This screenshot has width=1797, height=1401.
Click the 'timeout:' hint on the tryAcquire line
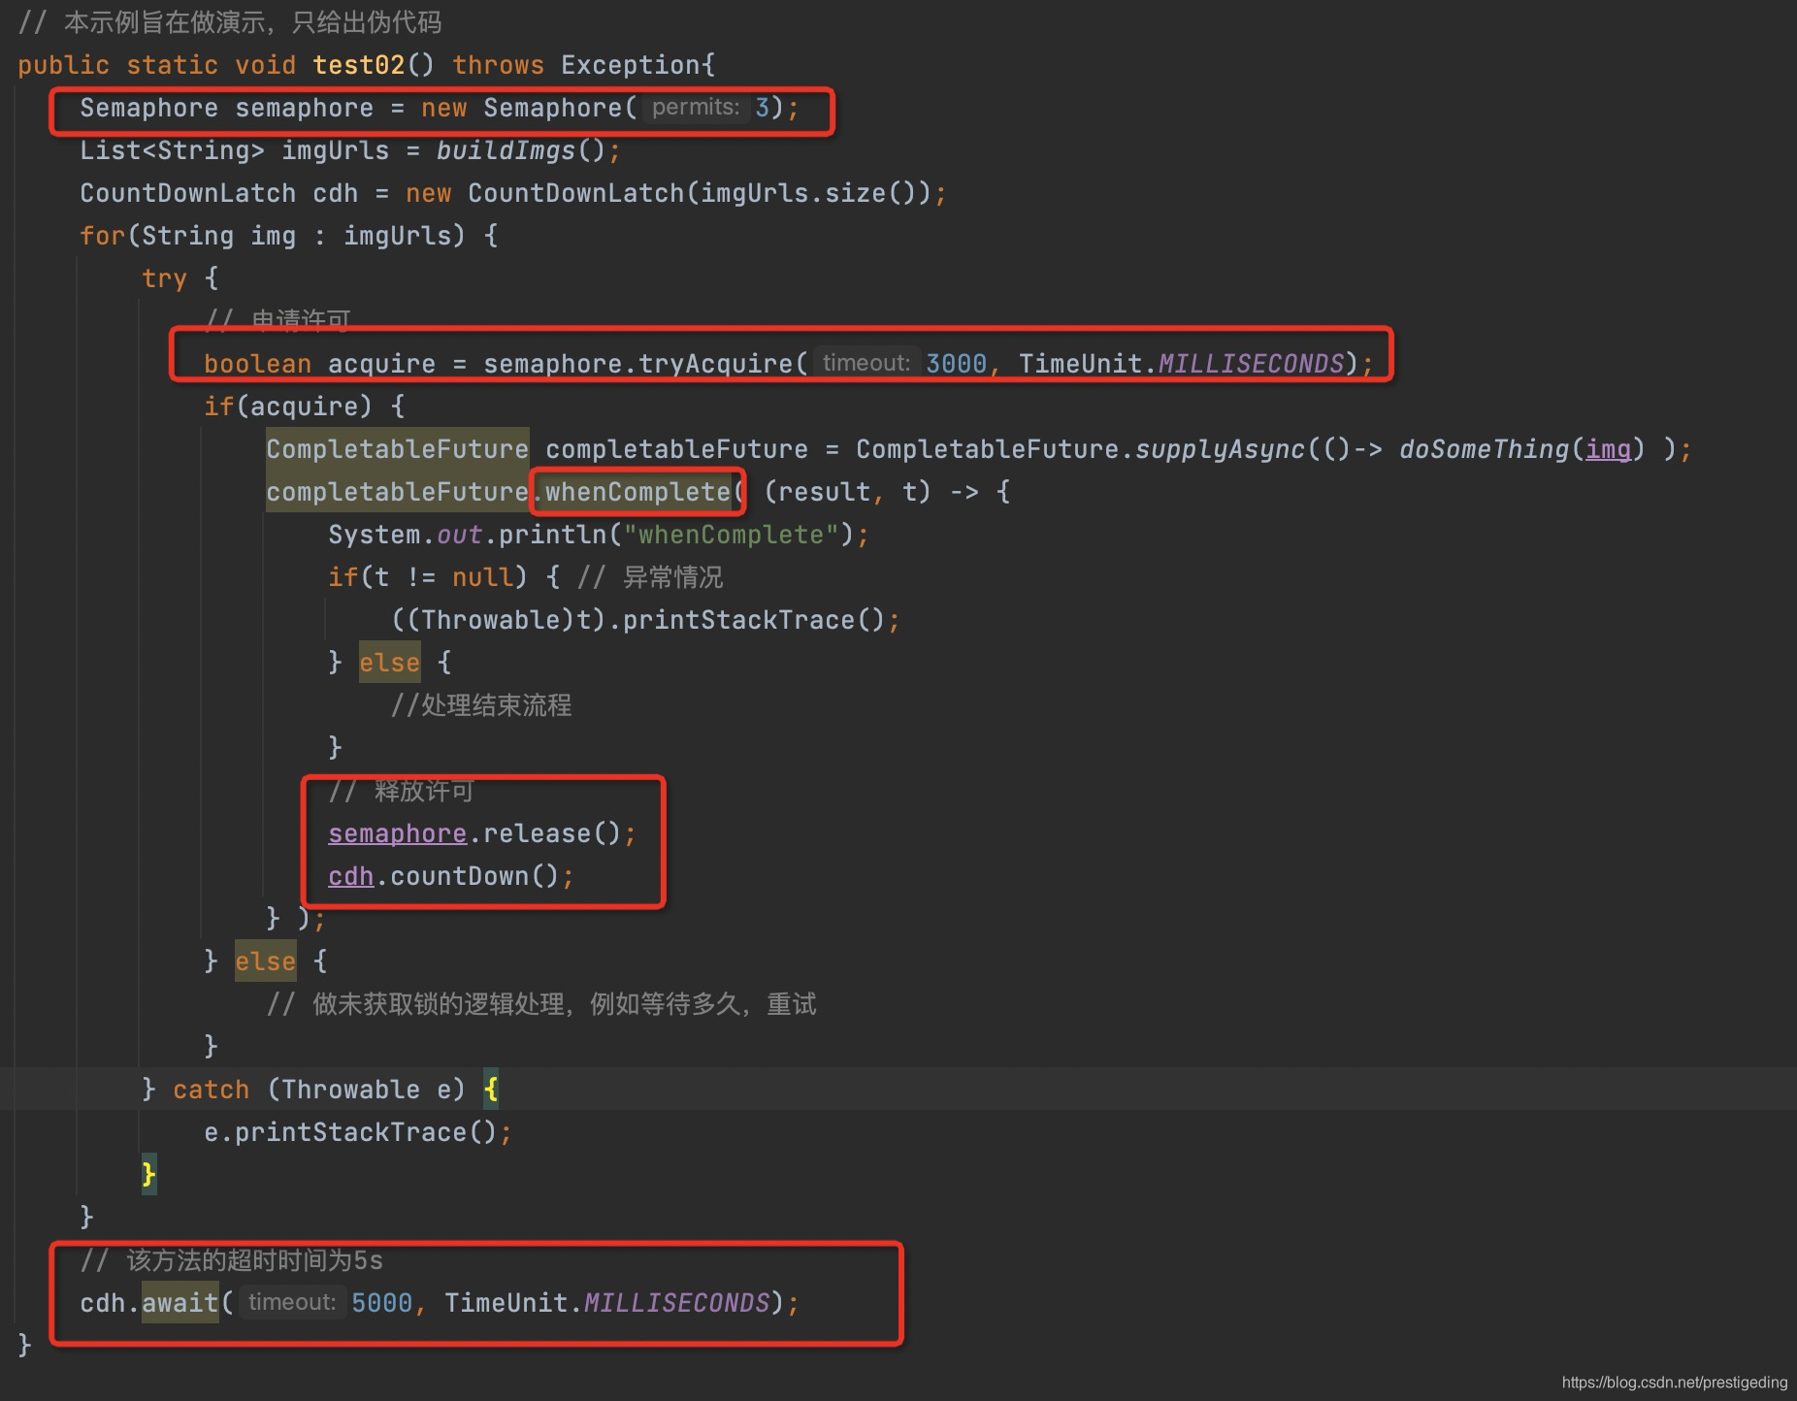(x=866, y=363)
